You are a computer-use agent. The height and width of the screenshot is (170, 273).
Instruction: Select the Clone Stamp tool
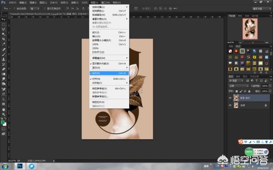click(x=4, y=59)
